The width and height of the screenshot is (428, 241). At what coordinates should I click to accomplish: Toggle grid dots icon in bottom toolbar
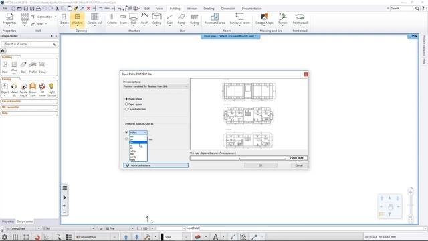(x=15, y=237)
